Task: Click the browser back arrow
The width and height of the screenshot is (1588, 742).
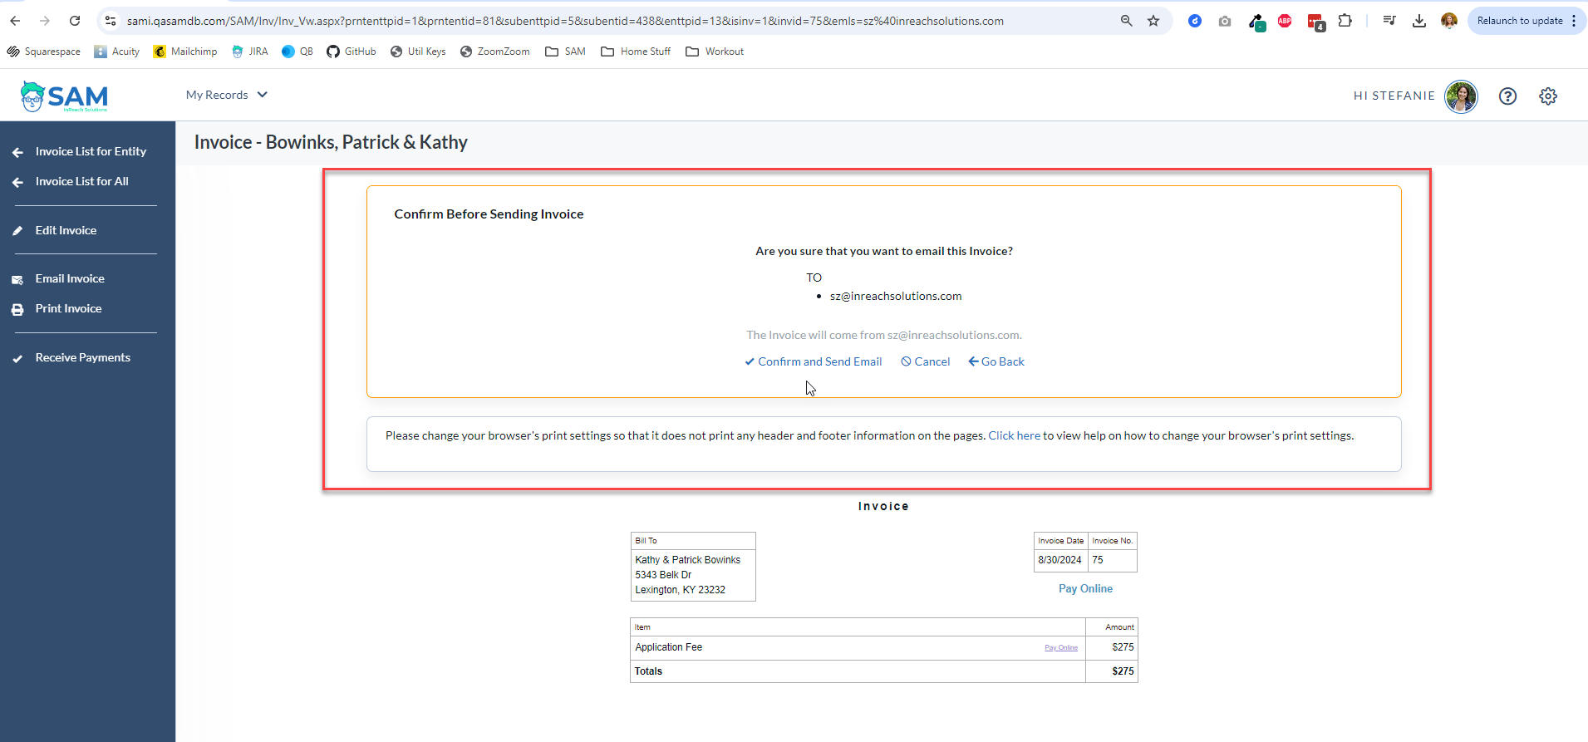Action: click(x=15, y=21)
